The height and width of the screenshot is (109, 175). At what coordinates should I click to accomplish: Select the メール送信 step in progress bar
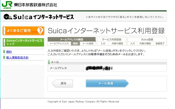88,44
